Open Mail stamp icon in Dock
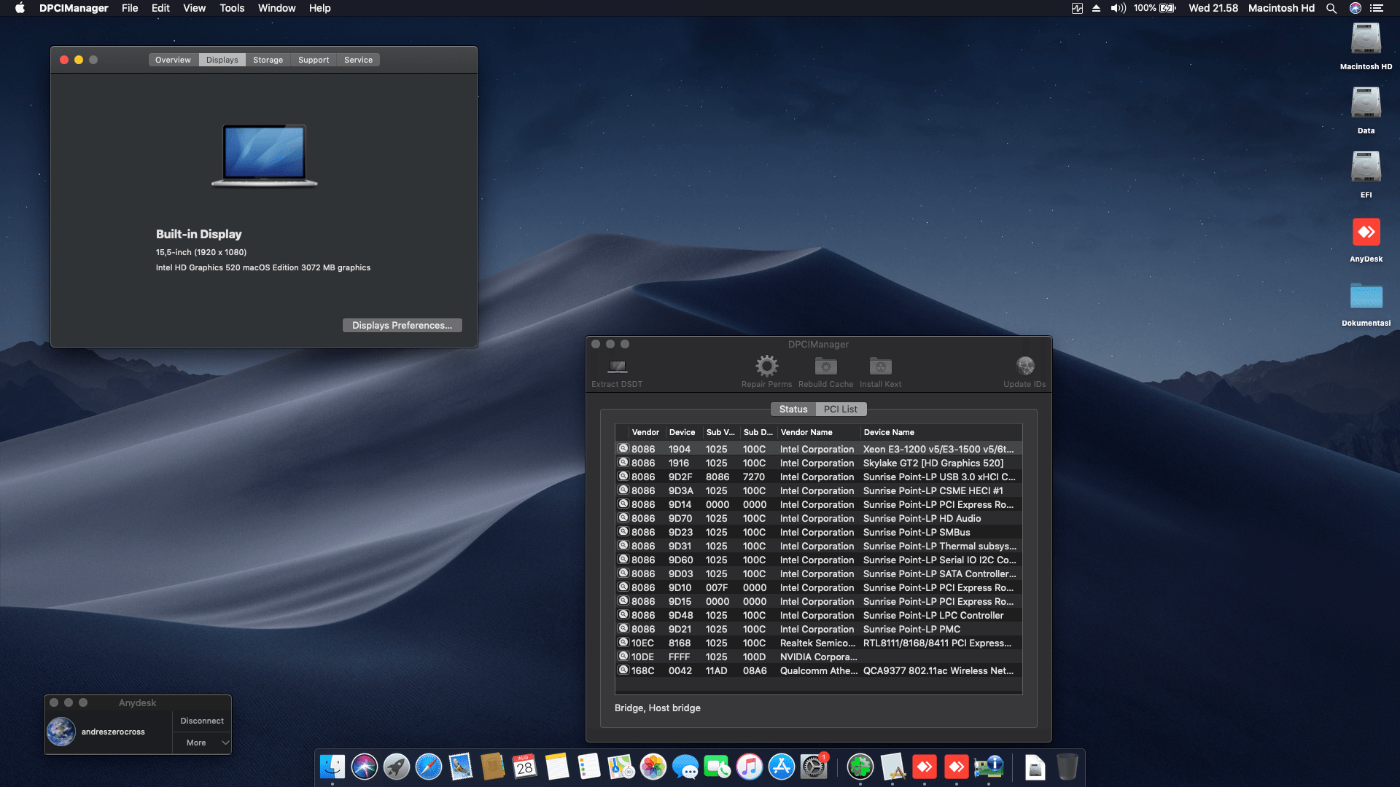This screenshot has width=1400, height=787. [461, 767]
